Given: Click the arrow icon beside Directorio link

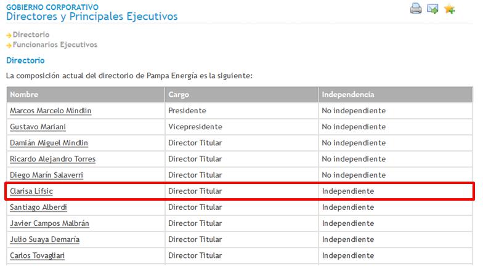Looking at the screenshot, I should pyautogui.click(x=9, y=36).
